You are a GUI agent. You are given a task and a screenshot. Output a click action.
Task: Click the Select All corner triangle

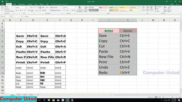click(3, 20)
